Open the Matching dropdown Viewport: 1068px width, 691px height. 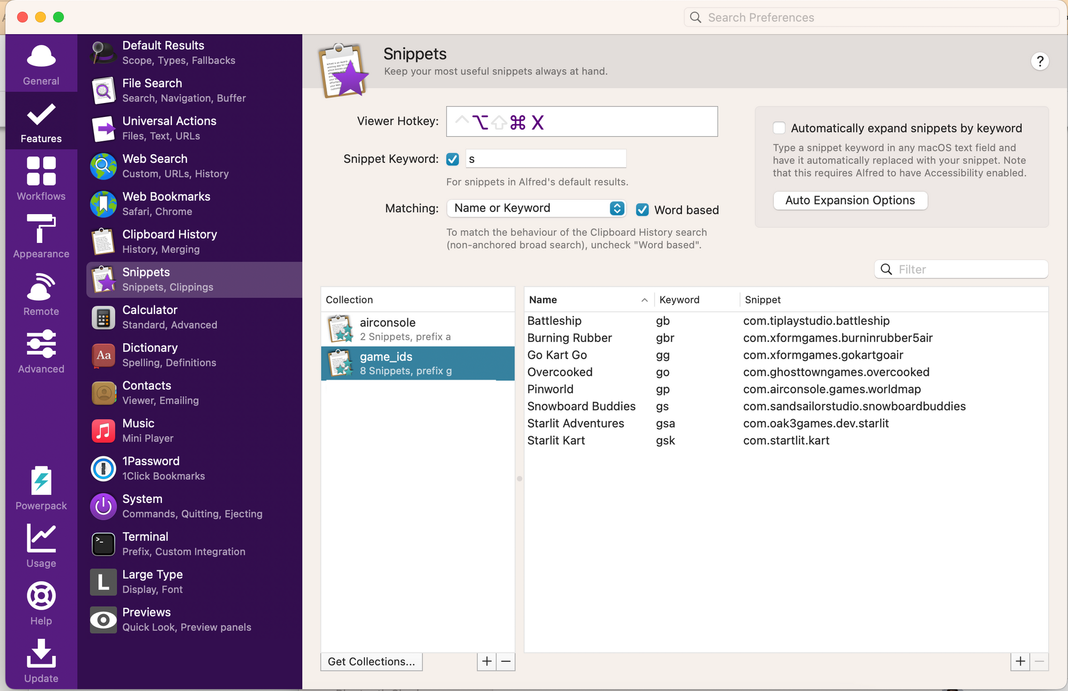point(536,208)
